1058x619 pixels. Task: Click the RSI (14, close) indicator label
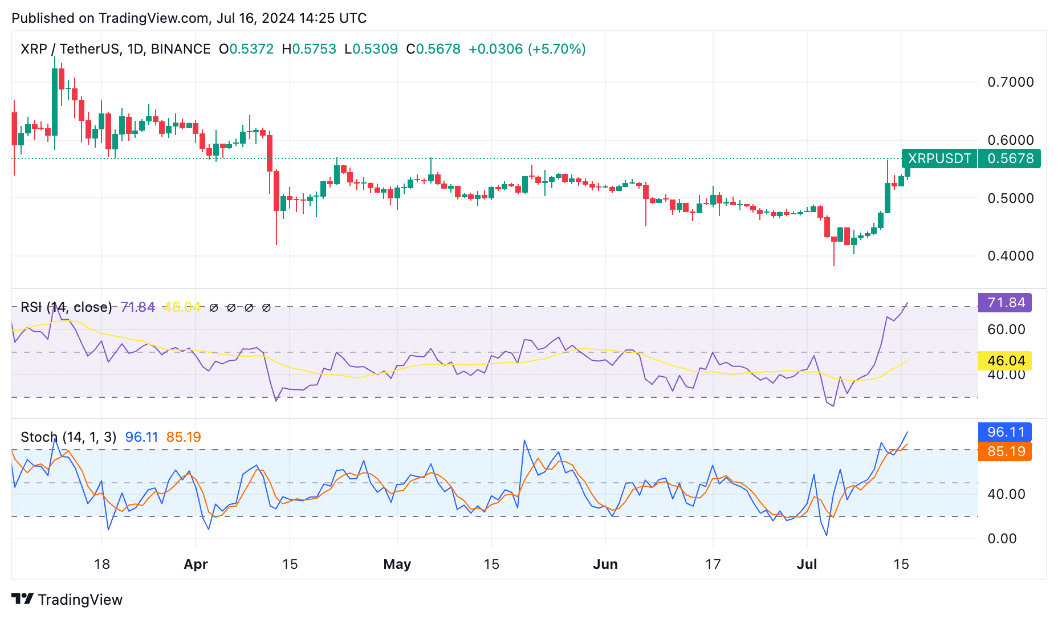(66, 307)
